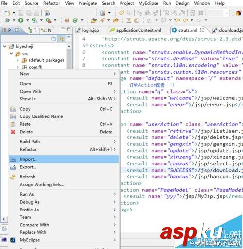Click the Run External Tools icon
This screenshot has height=249, width=243.
(48, 20)
